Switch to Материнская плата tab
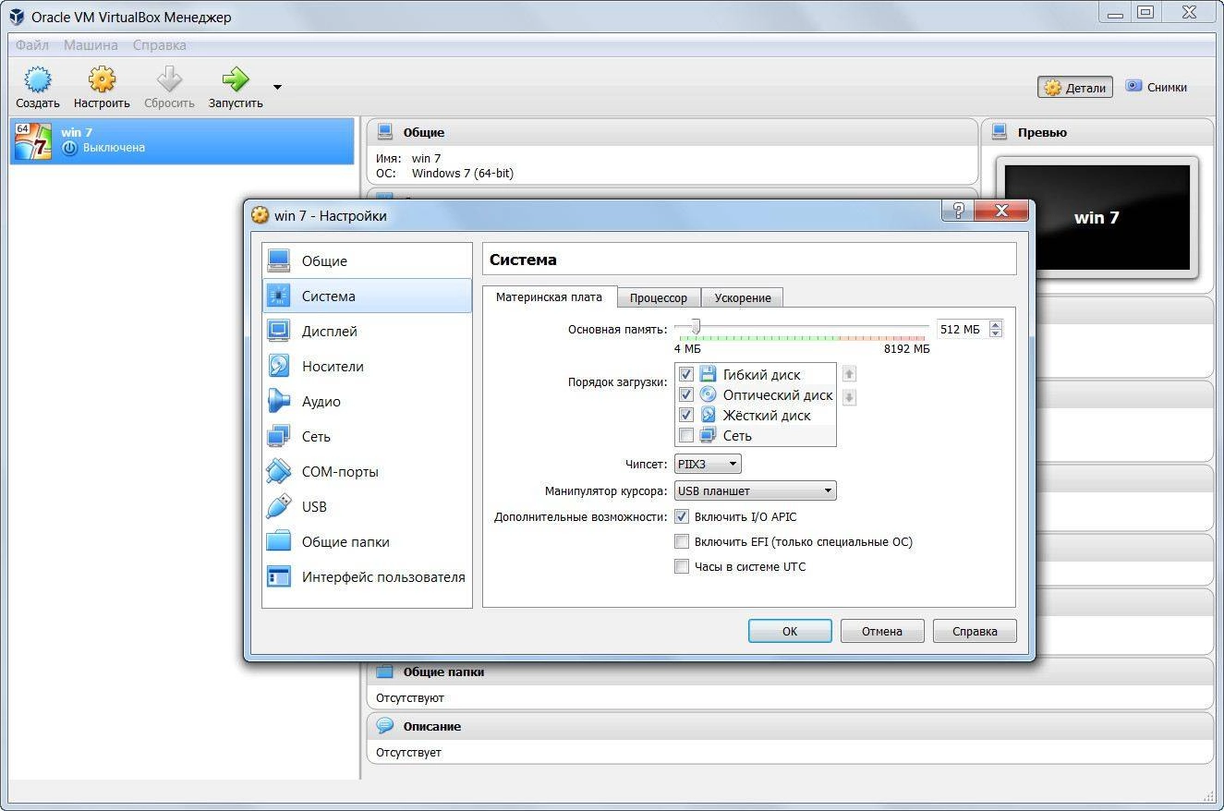 (x=549, y=297)
